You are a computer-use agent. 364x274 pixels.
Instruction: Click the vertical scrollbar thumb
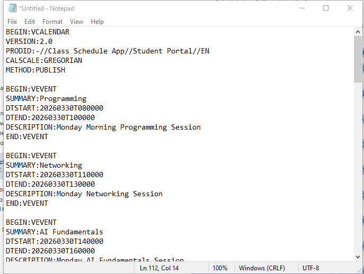(x=358, y=58)
